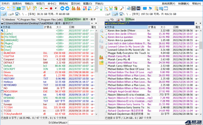Screen dimensions: 203x125
Task: Open 配置(O) menu
Action: 87,4
